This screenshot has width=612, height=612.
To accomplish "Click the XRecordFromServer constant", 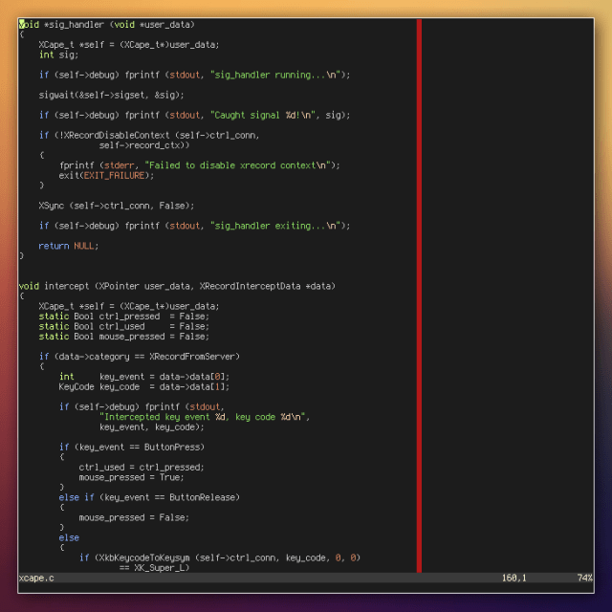I will tap(193, 356).
